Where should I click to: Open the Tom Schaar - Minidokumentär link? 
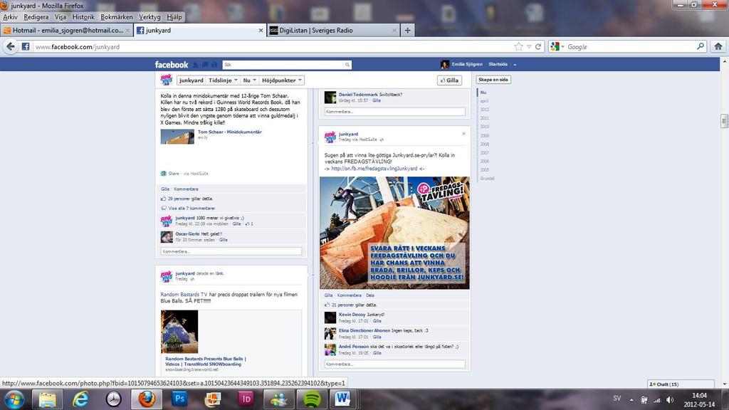click(x=230, y=132)
